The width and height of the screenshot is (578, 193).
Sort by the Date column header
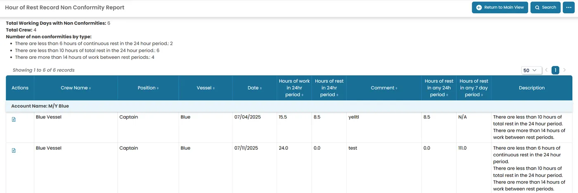click(254, 88)
